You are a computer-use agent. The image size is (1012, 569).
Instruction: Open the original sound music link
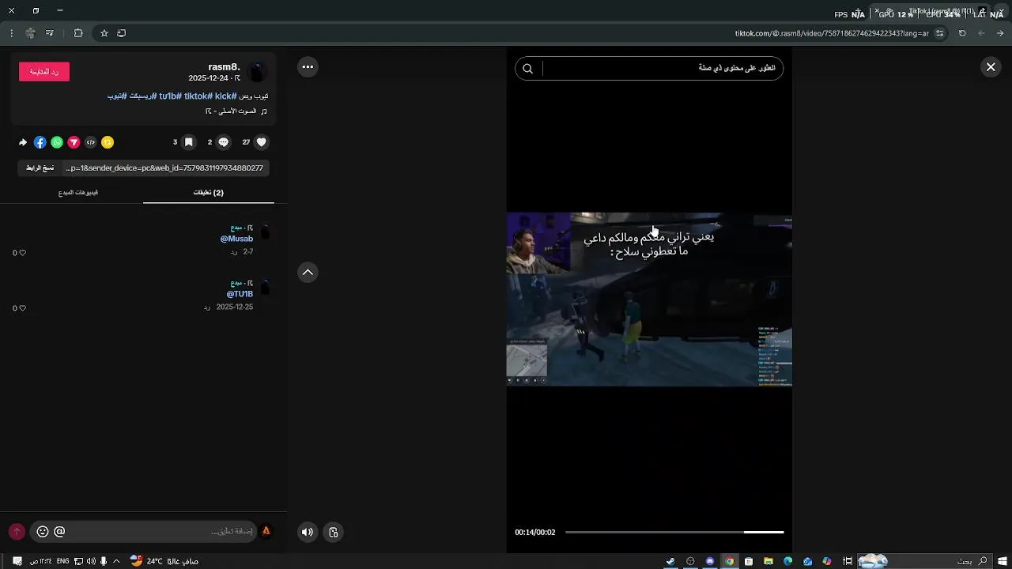(236, 111)
